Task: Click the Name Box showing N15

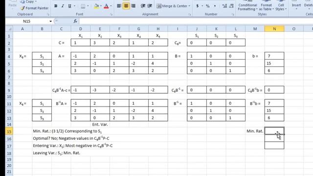Action: click(x=27, y=21)
